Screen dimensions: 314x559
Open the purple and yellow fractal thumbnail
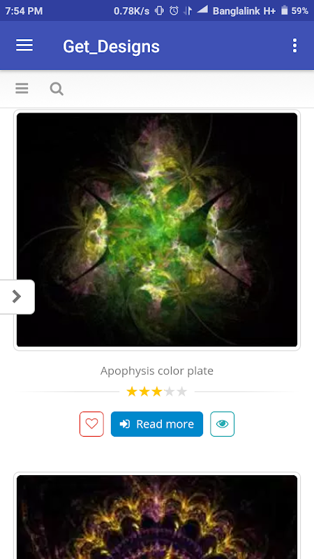click(x=157, y=517)
